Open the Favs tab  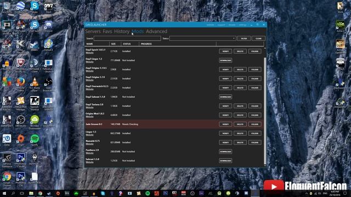(107, 32)
